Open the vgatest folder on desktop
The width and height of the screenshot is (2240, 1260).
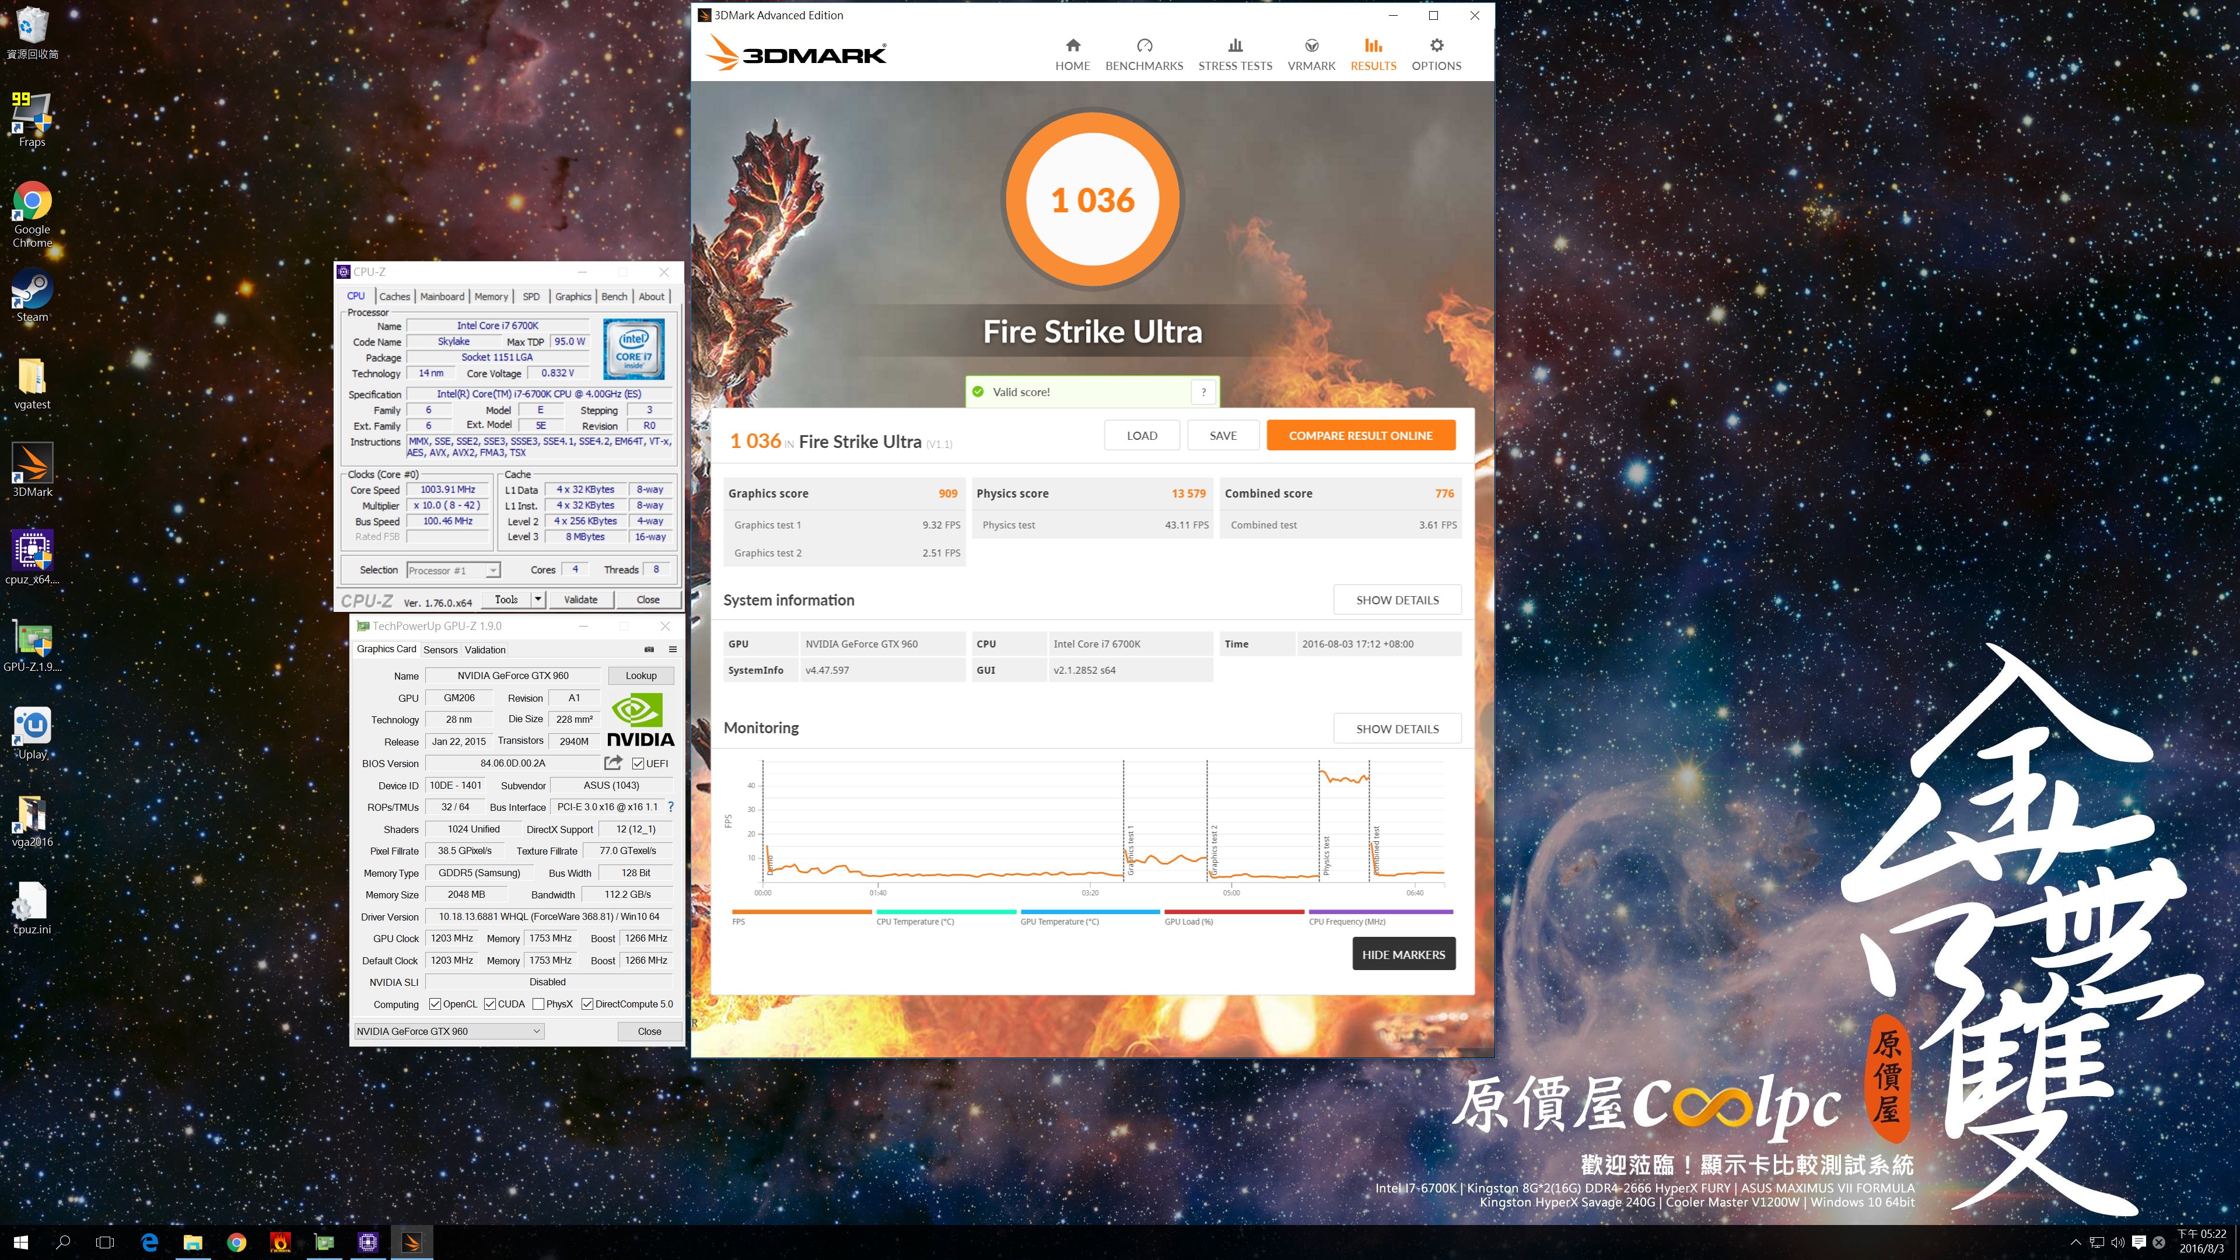(x=32, y=383)
